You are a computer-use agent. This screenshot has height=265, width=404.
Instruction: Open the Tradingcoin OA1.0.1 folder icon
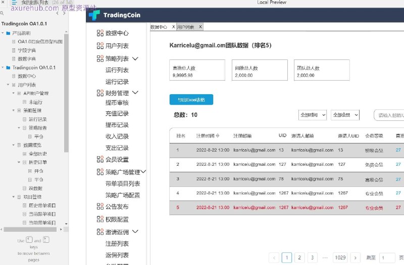[x=8, y=68]
